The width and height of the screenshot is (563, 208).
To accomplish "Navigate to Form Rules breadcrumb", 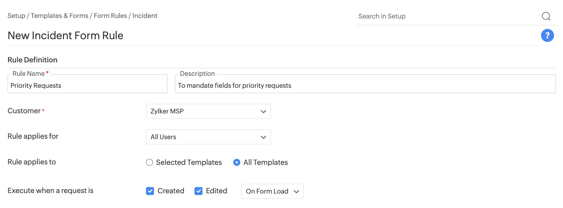I will click(110, 16).
